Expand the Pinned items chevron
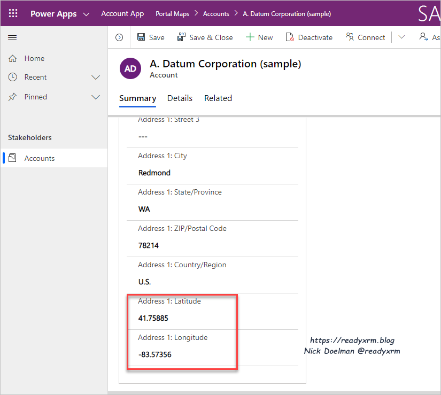441x395 pixels. [x=96, y=97]
